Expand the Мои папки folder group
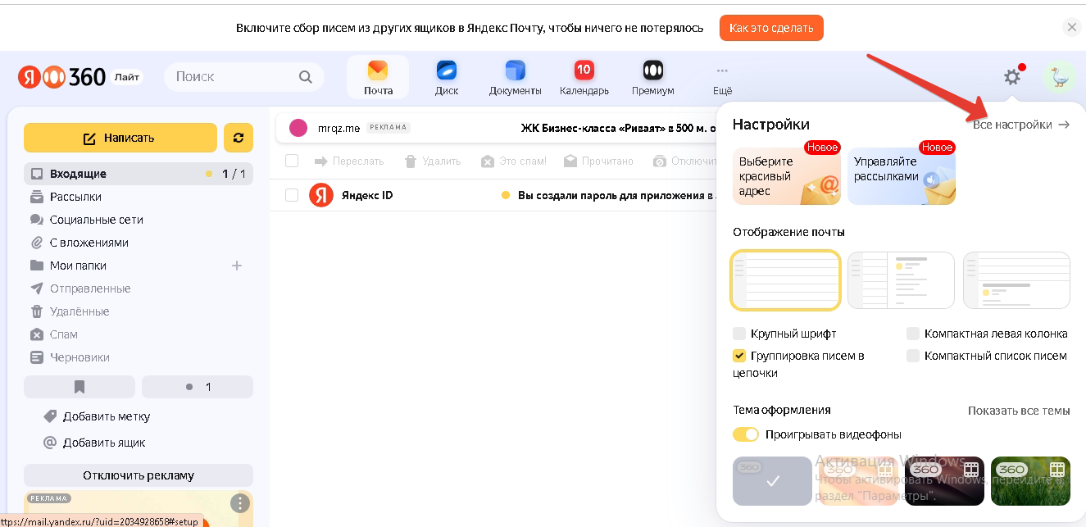 78,266
